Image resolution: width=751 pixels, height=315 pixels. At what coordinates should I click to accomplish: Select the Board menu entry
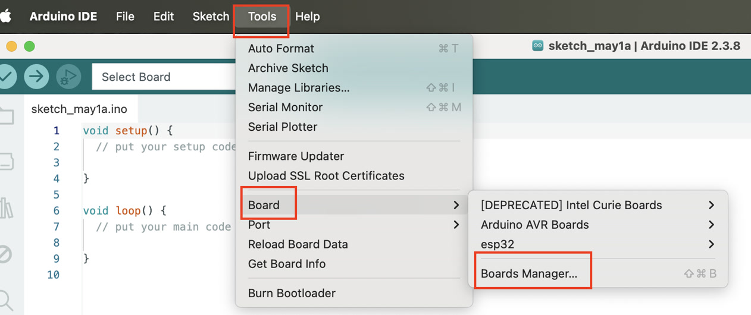pyautogui.click(x=354, y=205)
